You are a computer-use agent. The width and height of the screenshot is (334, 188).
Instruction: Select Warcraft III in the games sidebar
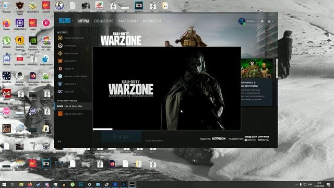point(73,61)
